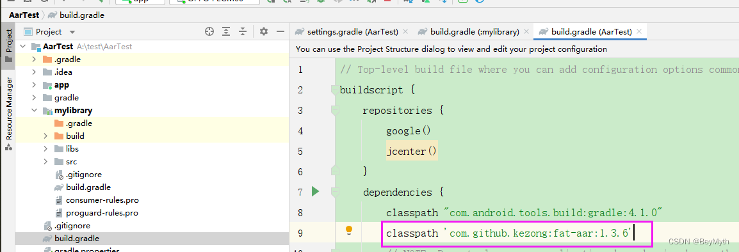Image resolution: width=739 pixels, height=252 pixels.
Task: Click line number 8 in the gutter
Action: tap(301, 212)
